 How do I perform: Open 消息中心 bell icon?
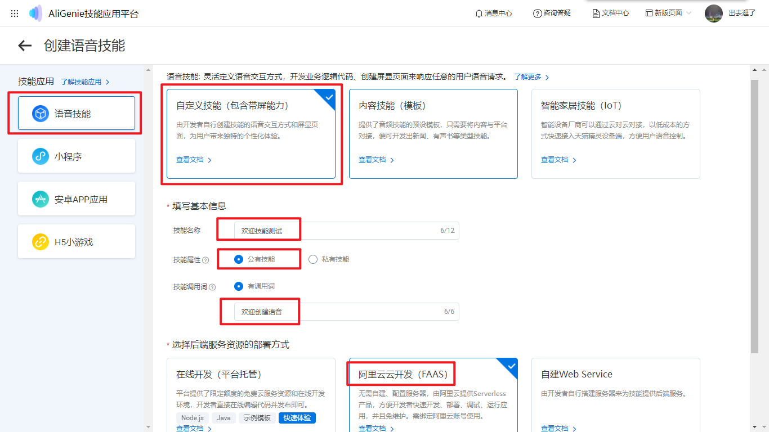[479, 13]
